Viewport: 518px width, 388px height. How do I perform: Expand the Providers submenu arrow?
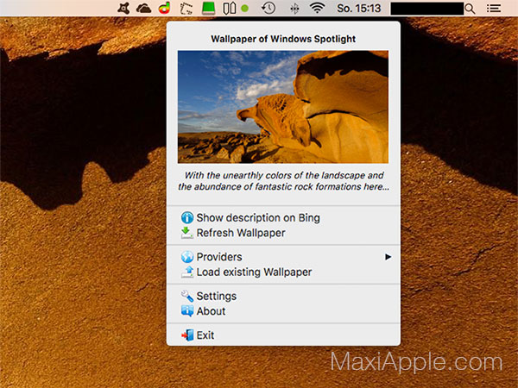point(388,257)
